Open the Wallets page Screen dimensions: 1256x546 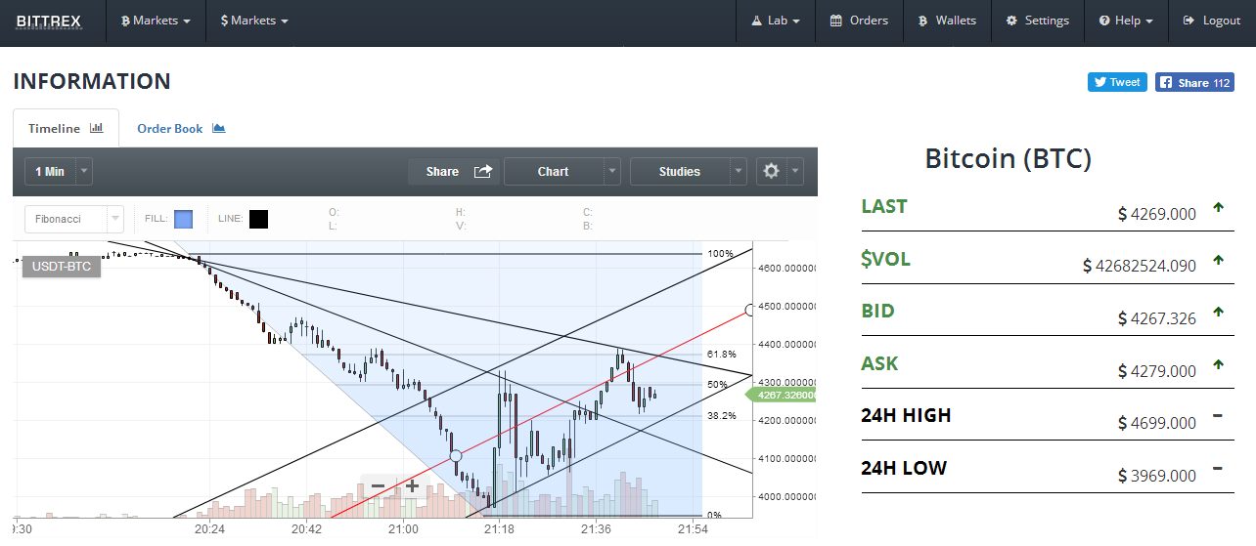947,21
